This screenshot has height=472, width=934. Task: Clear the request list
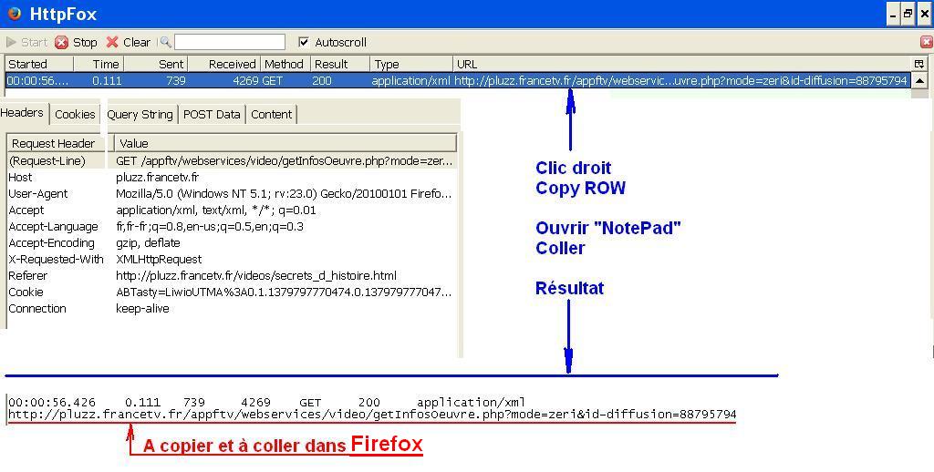click(x=128, y=42)
